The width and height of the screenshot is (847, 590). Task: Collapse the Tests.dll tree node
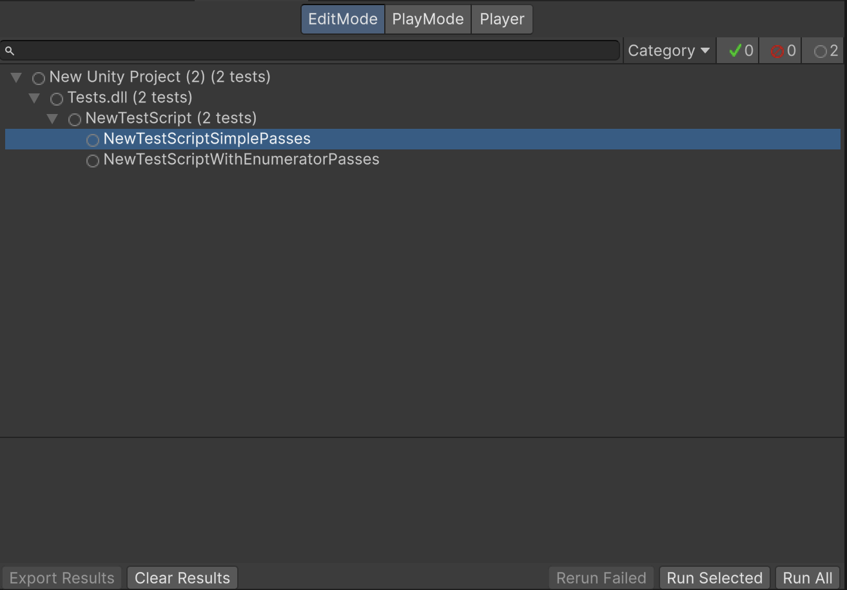[34, 98]
